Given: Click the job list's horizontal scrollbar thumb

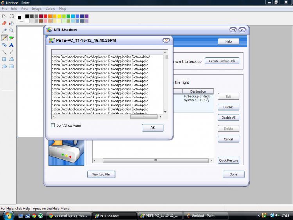Looking at the screenshot, I should (x=155, y=161).
